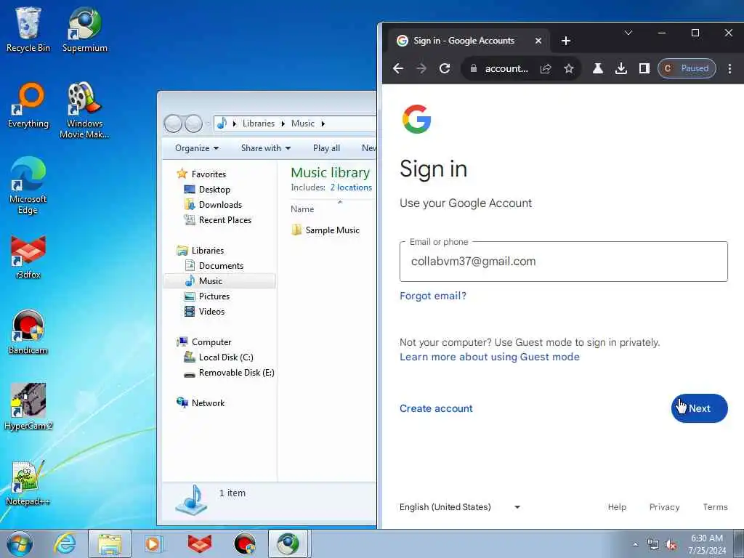The image size is (744, 558).
Task: Open the Share with dropdown in Explorer
Action: (x=266, y=148)
